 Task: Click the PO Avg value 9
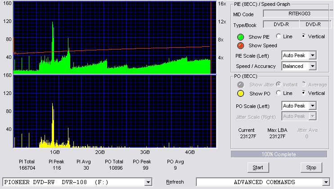tap(175, 168)
